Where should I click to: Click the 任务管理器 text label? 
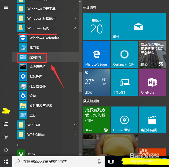click(38, 86)
